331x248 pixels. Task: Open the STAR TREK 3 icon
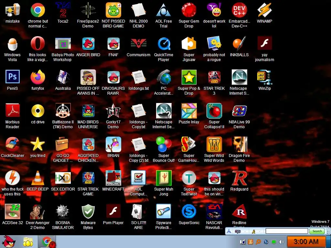tap(214, 77)
